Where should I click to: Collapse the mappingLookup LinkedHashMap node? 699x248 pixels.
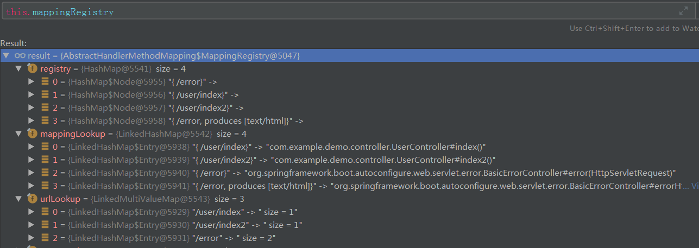pos(18,133)
